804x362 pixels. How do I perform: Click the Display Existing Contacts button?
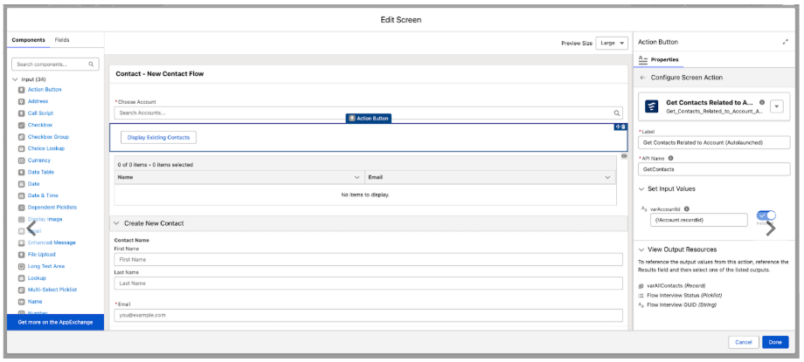point(158,138)
